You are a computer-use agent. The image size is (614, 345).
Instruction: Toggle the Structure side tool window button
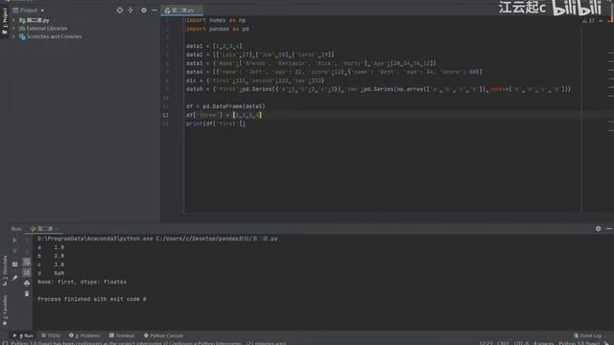pos(5,270)
